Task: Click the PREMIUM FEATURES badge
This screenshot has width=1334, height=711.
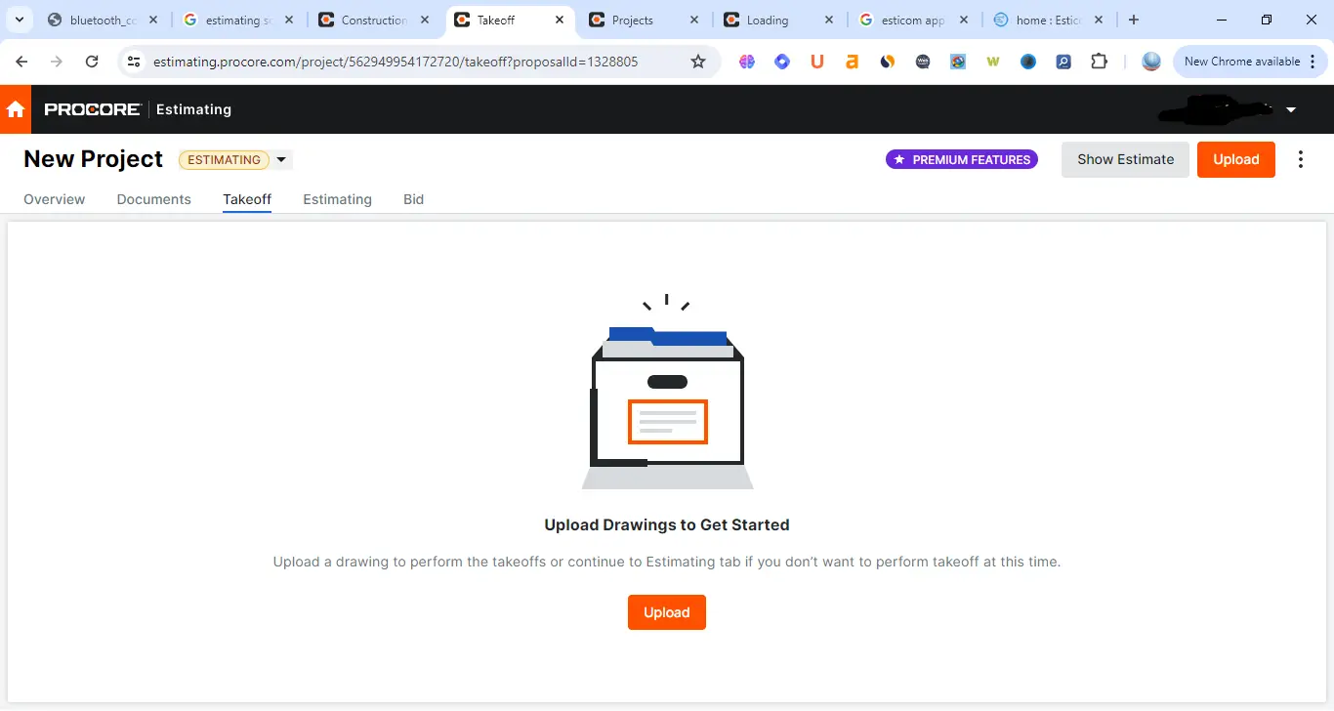Action: (x=962, y=159)
